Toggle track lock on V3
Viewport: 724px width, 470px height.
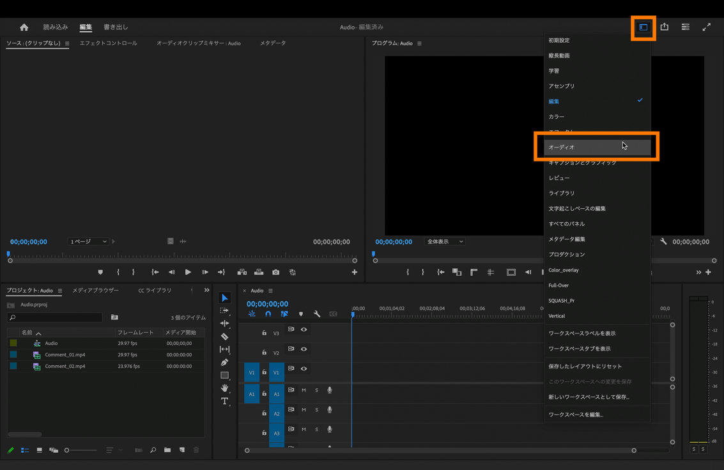click(x=264, y=333)
